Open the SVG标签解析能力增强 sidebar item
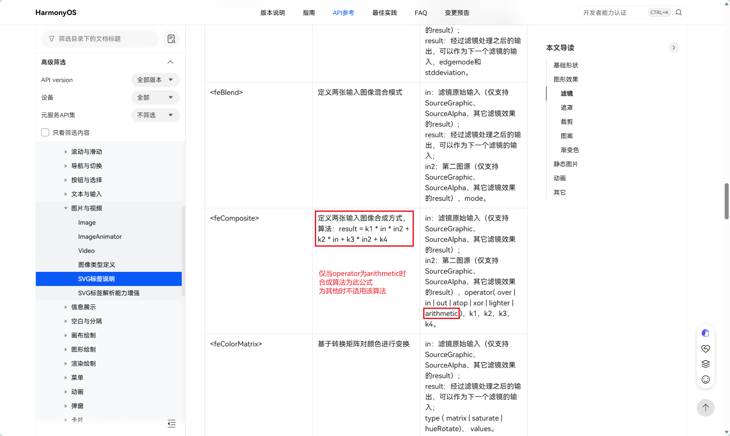Viewport: 730px width, 436px height. pos(109,293)
